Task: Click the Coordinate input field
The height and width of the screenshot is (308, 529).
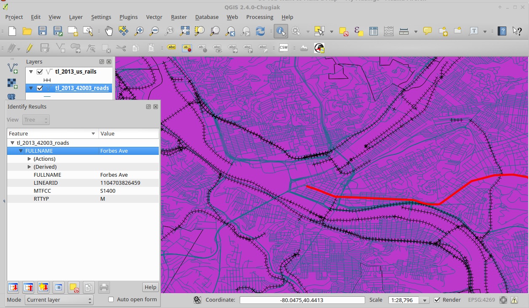Action: (302, 300)
